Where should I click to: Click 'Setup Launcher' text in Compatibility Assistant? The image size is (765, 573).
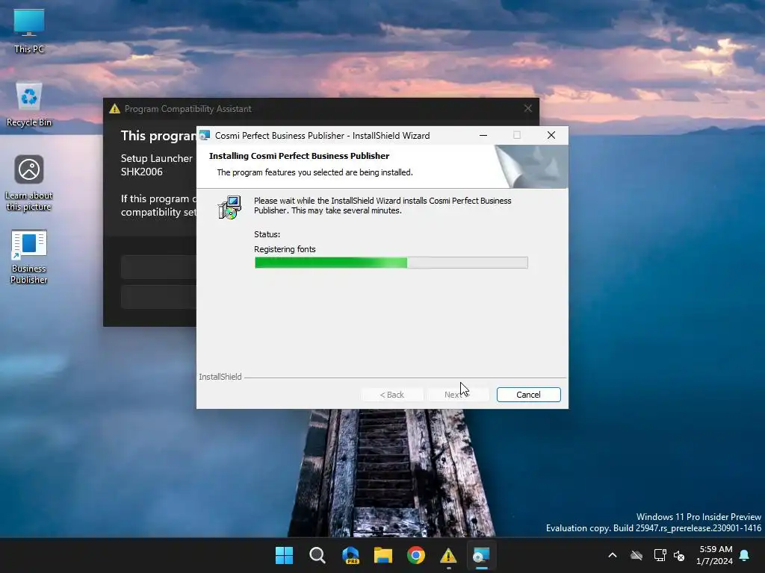pyautogui.click(x=157, y=158)
